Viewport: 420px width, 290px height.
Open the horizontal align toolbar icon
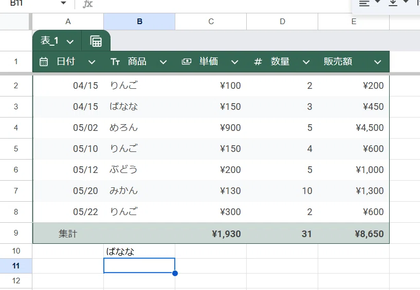(364, 3)
